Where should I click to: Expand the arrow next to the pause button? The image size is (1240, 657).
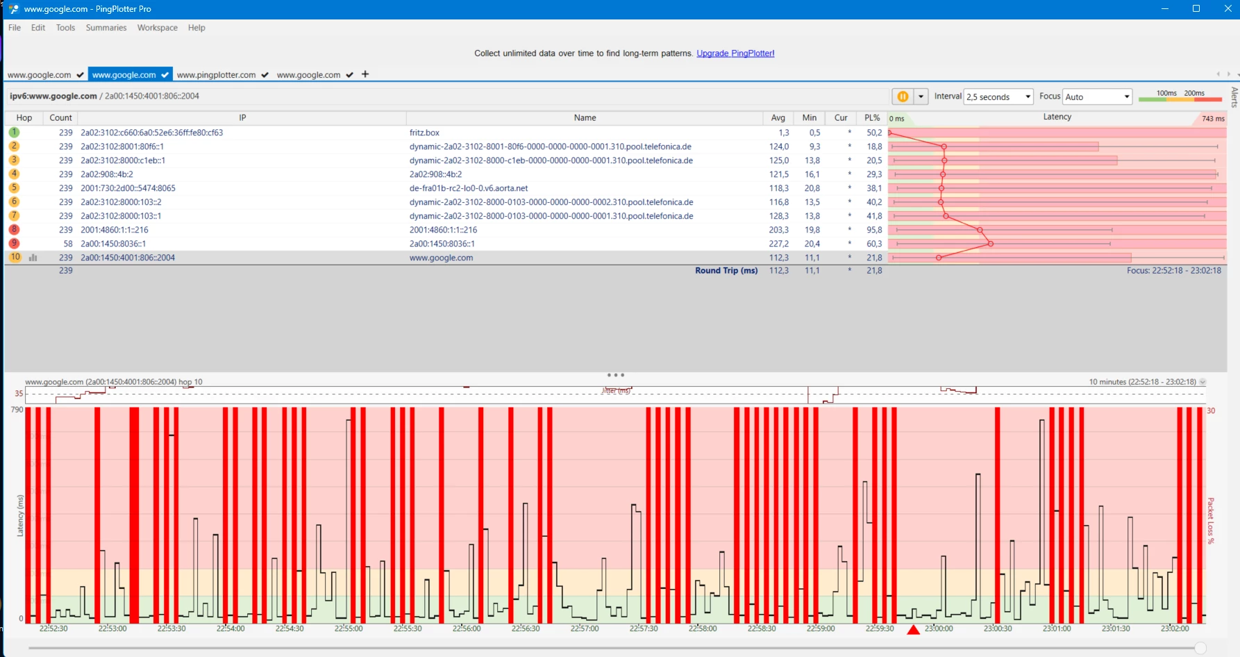click(x=921, y=97)
